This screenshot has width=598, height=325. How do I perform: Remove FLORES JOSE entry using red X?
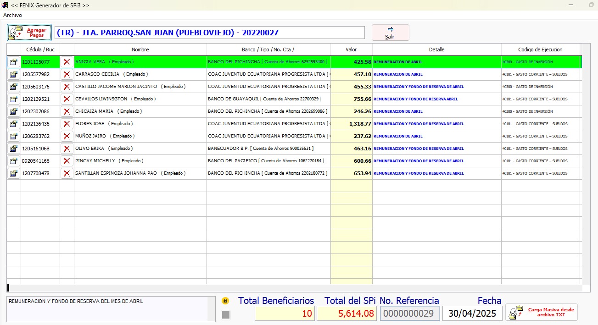point(67,124)
